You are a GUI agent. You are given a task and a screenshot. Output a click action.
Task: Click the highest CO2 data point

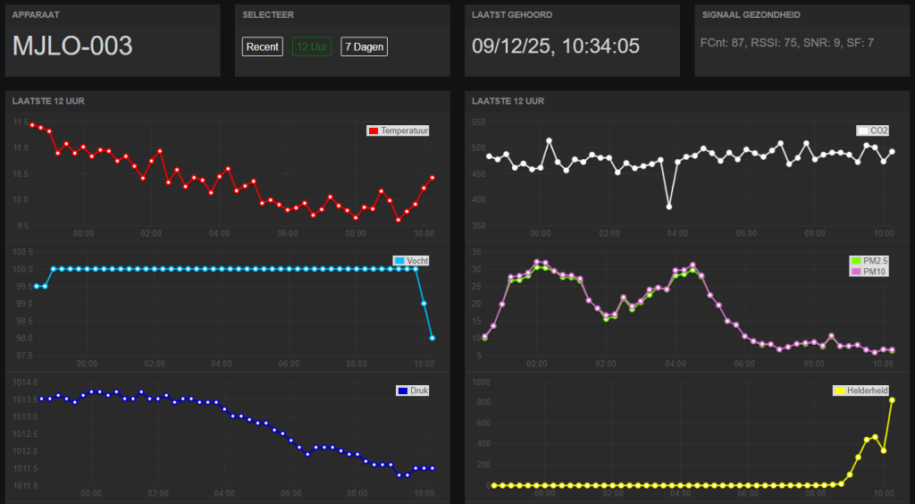pos(550,141)
